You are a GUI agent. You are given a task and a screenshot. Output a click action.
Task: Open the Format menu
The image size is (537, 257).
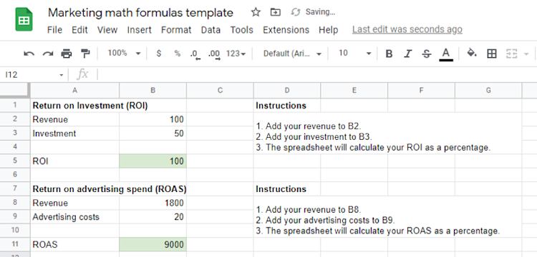point(176,30)
